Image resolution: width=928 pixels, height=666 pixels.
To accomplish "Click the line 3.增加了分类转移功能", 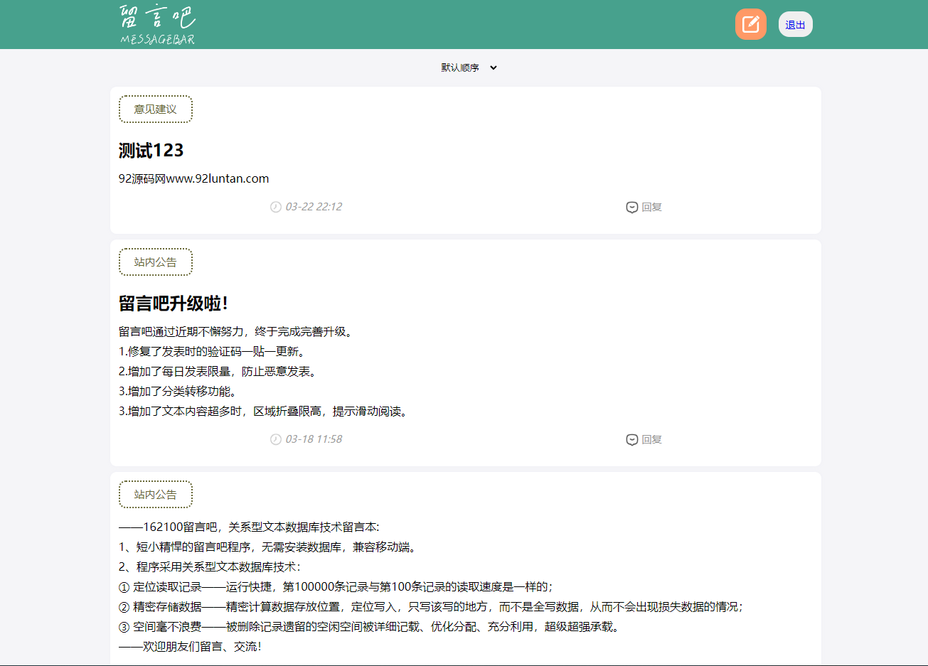I will tap(177, 392).
